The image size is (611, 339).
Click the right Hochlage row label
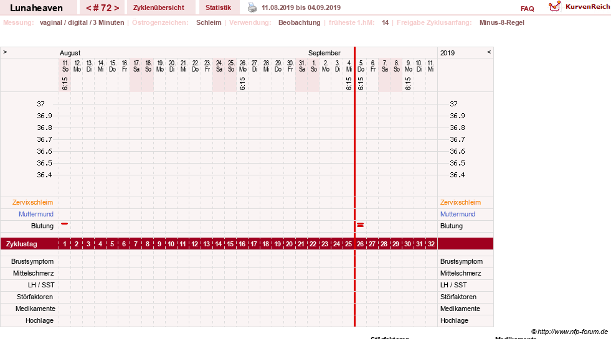pyautogui.click(x=454, y=320)
